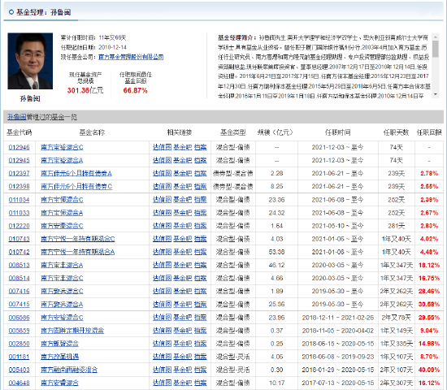
Task: Open 基金吧 for fund 010743
Action: point(183,239)
